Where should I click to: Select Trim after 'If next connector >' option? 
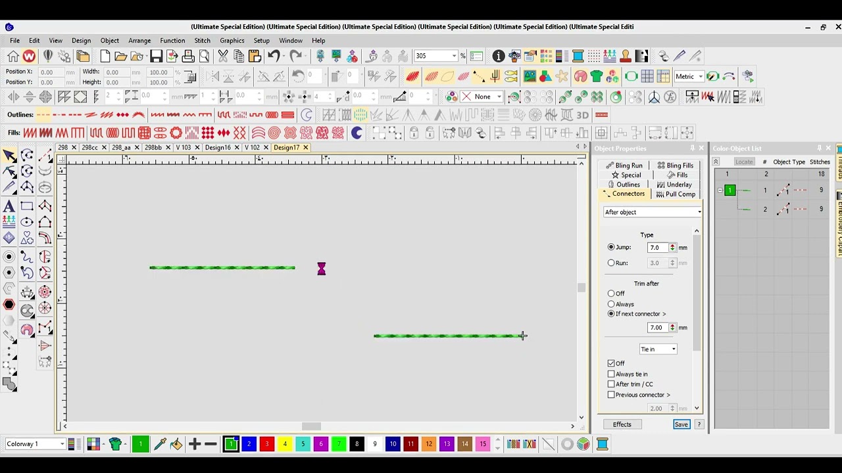point(611,314)
